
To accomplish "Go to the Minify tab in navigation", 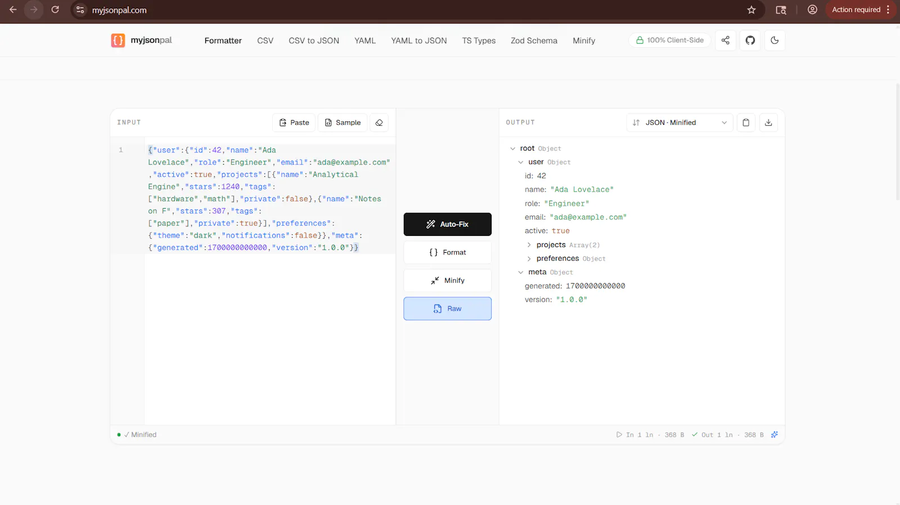I will pyautogui.click(x=584, y=40).
